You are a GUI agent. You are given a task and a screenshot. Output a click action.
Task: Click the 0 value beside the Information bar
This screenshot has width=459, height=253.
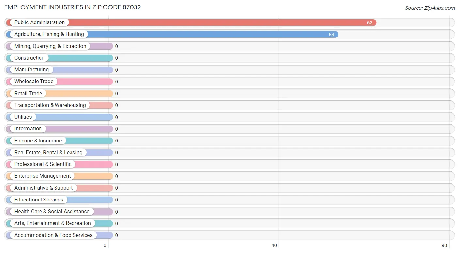116,129
